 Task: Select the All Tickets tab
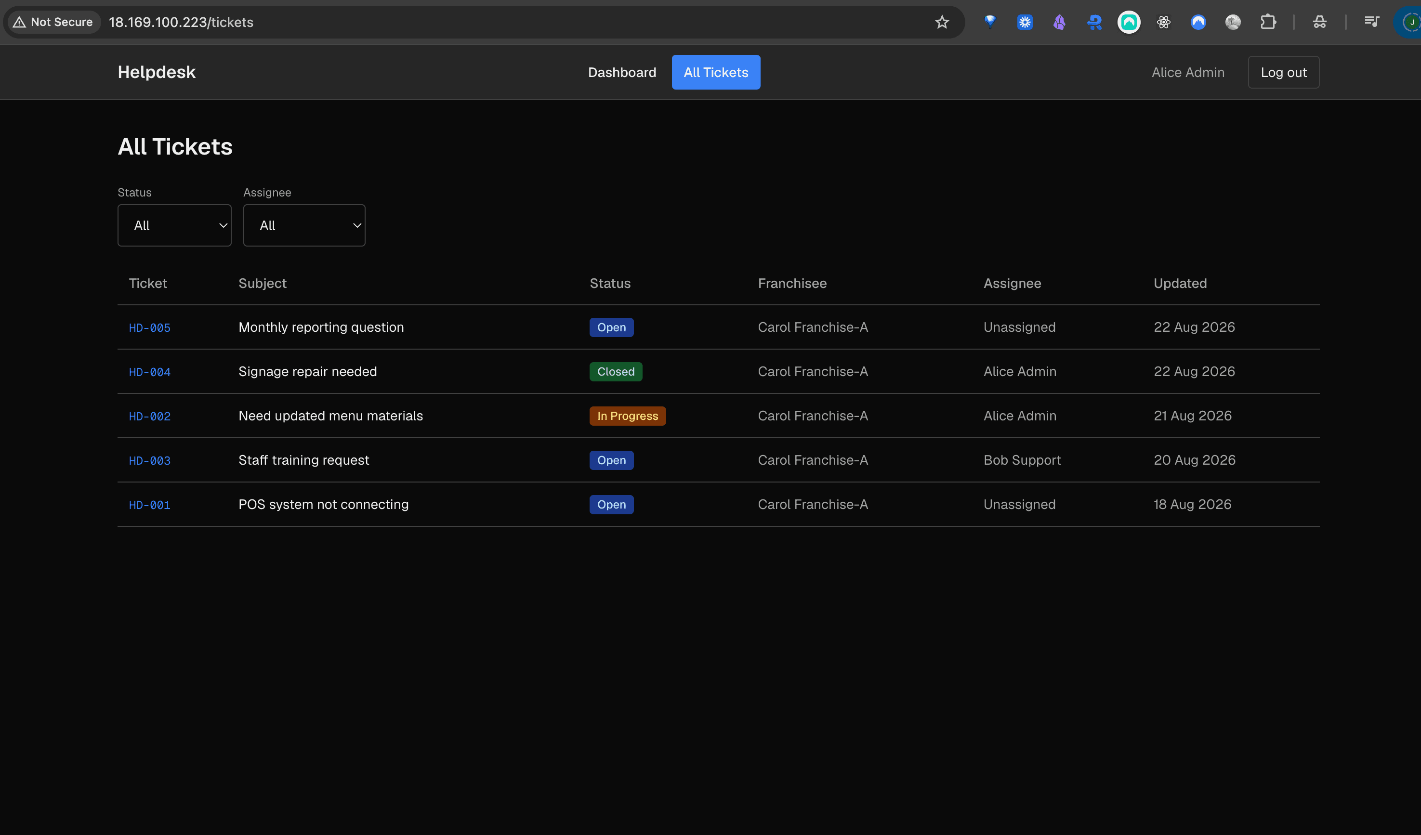tap(716, 72)
